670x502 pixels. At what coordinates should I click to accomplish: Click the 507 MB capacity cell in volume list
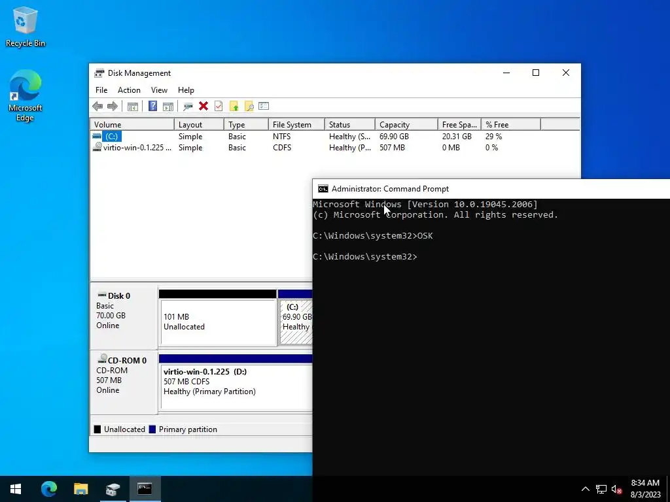click(392, 148)
